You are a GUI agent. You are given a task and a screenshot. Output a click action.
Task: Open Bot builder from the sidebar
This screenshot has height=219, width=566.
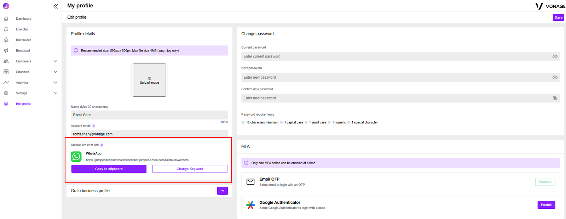point(23,40)
